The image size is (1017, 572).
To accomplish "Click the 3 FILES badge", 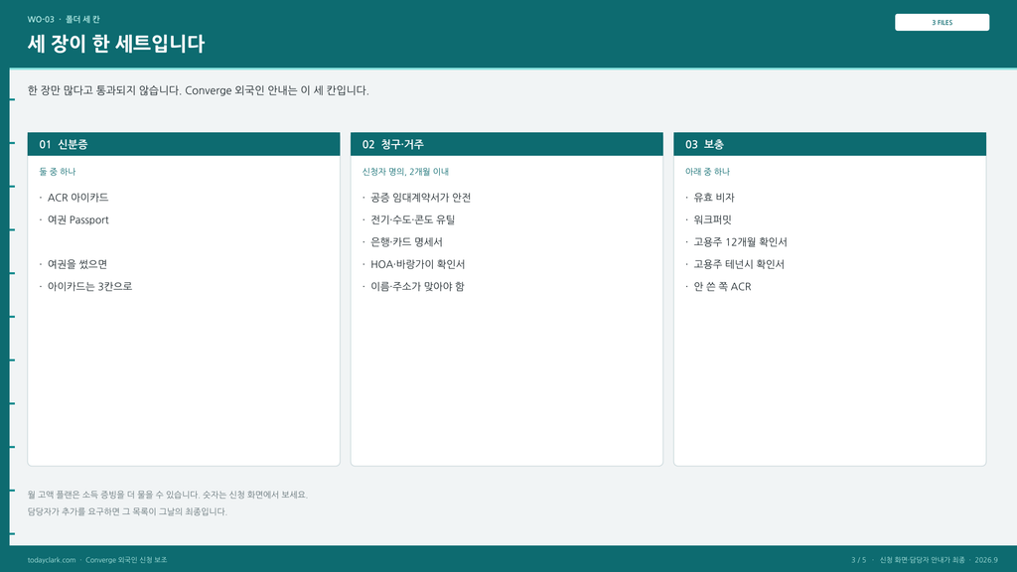I will click(x=942, y=22).
